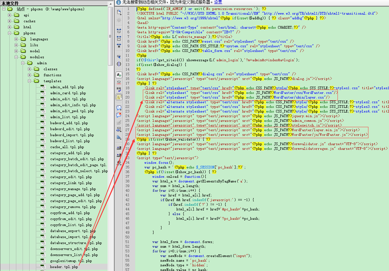Screen dimensions: 389x271
Task: Select category_manage.tpl.php file
Action: click(73, 189)
